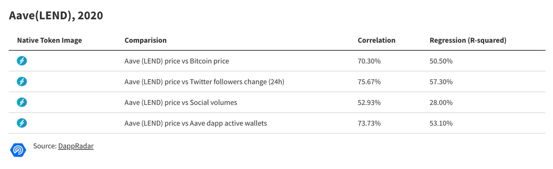
Task: Click the DappRadar hexagon logo
Action: [18, 150]
